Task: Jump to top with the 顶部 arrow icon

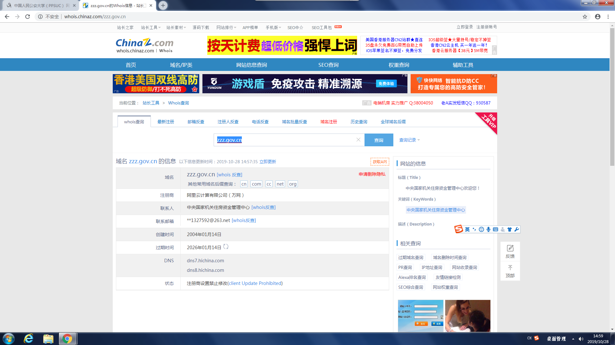Action: 510,268
